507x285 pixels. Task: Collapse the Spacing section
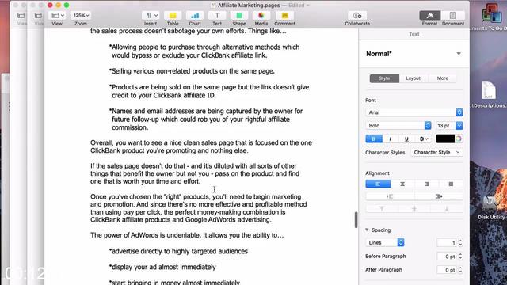[367, 230]
